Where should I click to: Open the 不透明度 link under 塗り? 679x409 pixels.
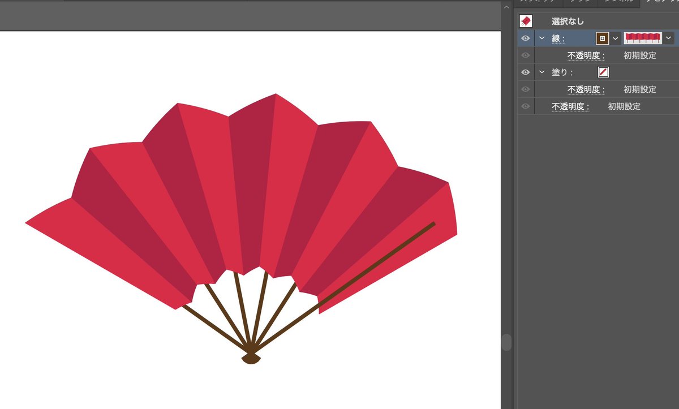(587, 89)
